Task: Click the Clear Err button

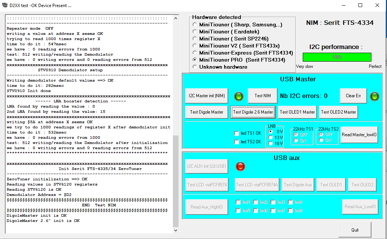Action: coord(353,96)
